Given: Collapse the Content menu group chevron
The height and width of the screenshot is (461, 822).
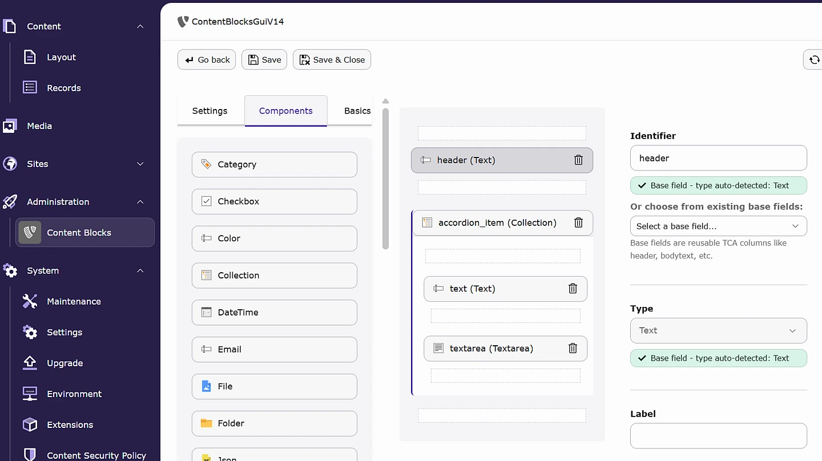Looking at the screenshot, I should coord(140,26).
